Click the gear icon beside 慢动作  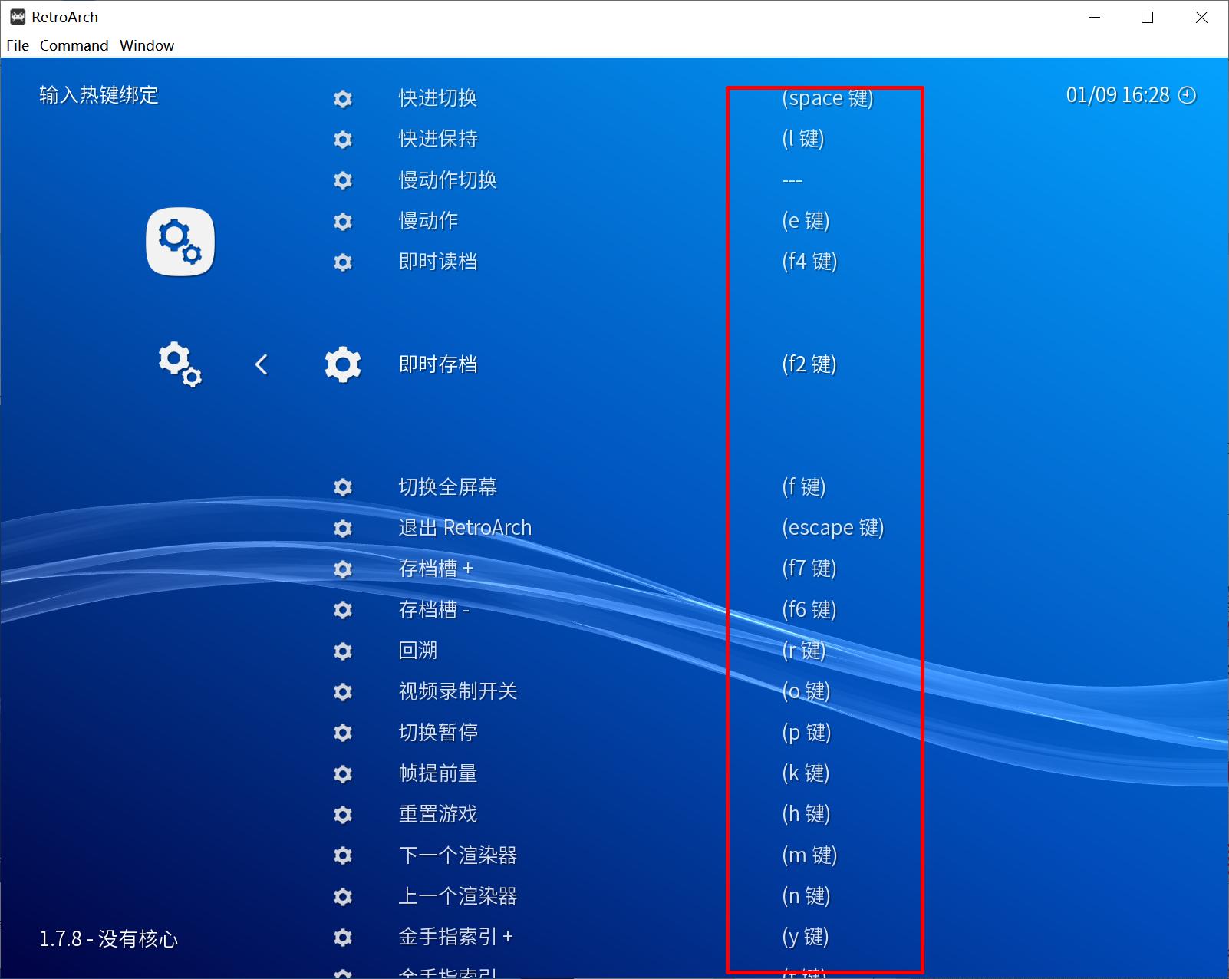tap(343, 221)
